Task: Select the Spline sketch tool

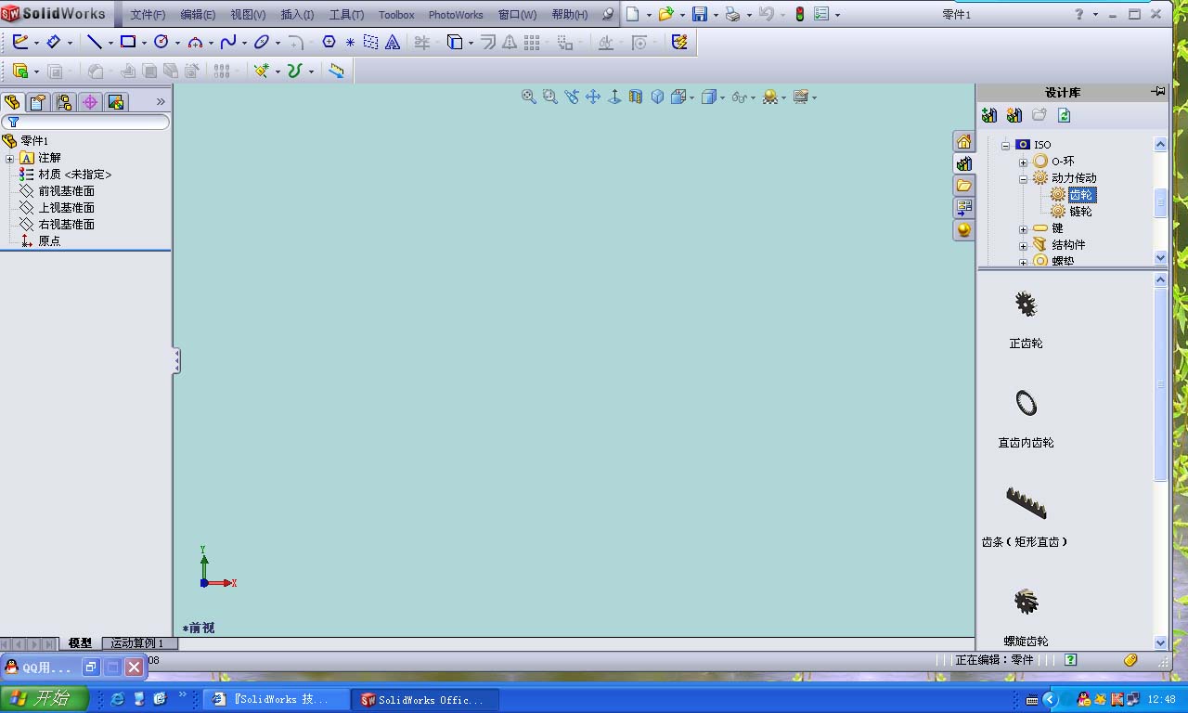Action: tap(228, 42)
